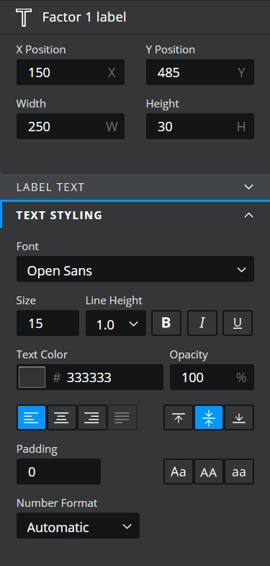Open the Open Sans font dropdown
The width and height of the screenshot is (270, 566).
click(x=135, y=269)
